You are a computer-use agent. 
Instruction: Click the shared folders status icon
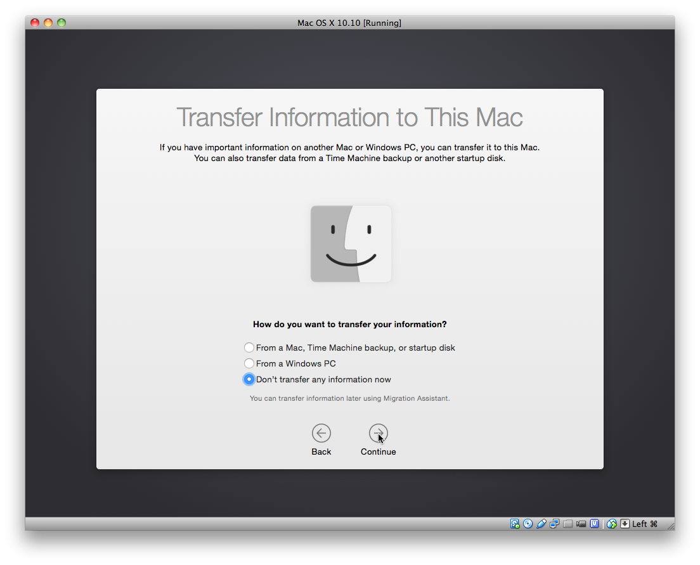[568, 524]
